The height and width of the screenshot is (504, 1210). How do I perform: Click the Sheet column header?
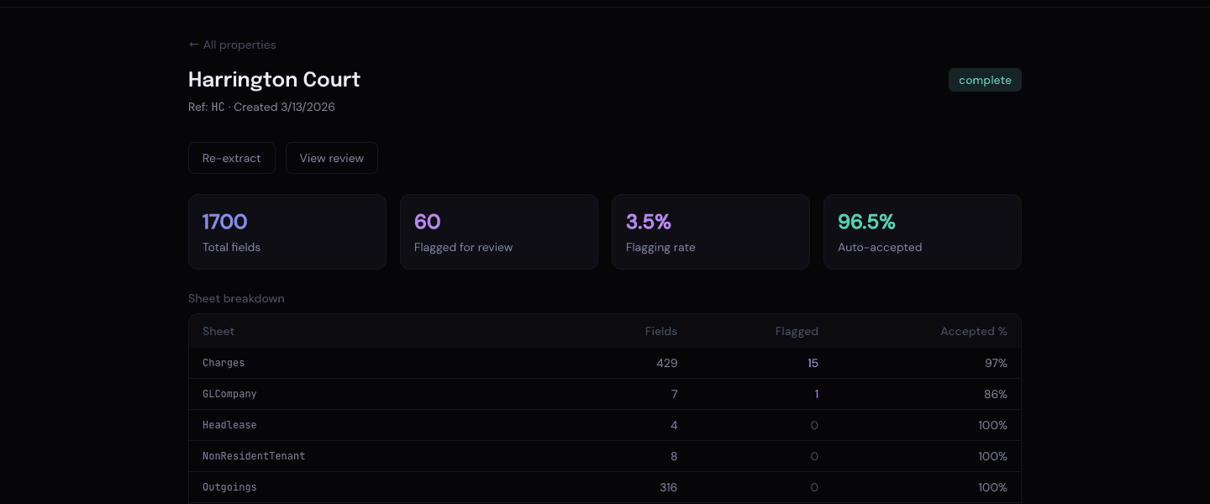click(218, 331)
